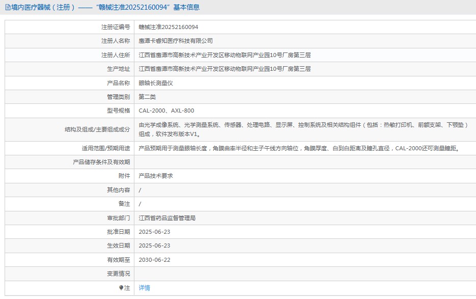Click the 审批部门 label
The height and width of the screenshot is (299, 476).
[x=119, y=218]
